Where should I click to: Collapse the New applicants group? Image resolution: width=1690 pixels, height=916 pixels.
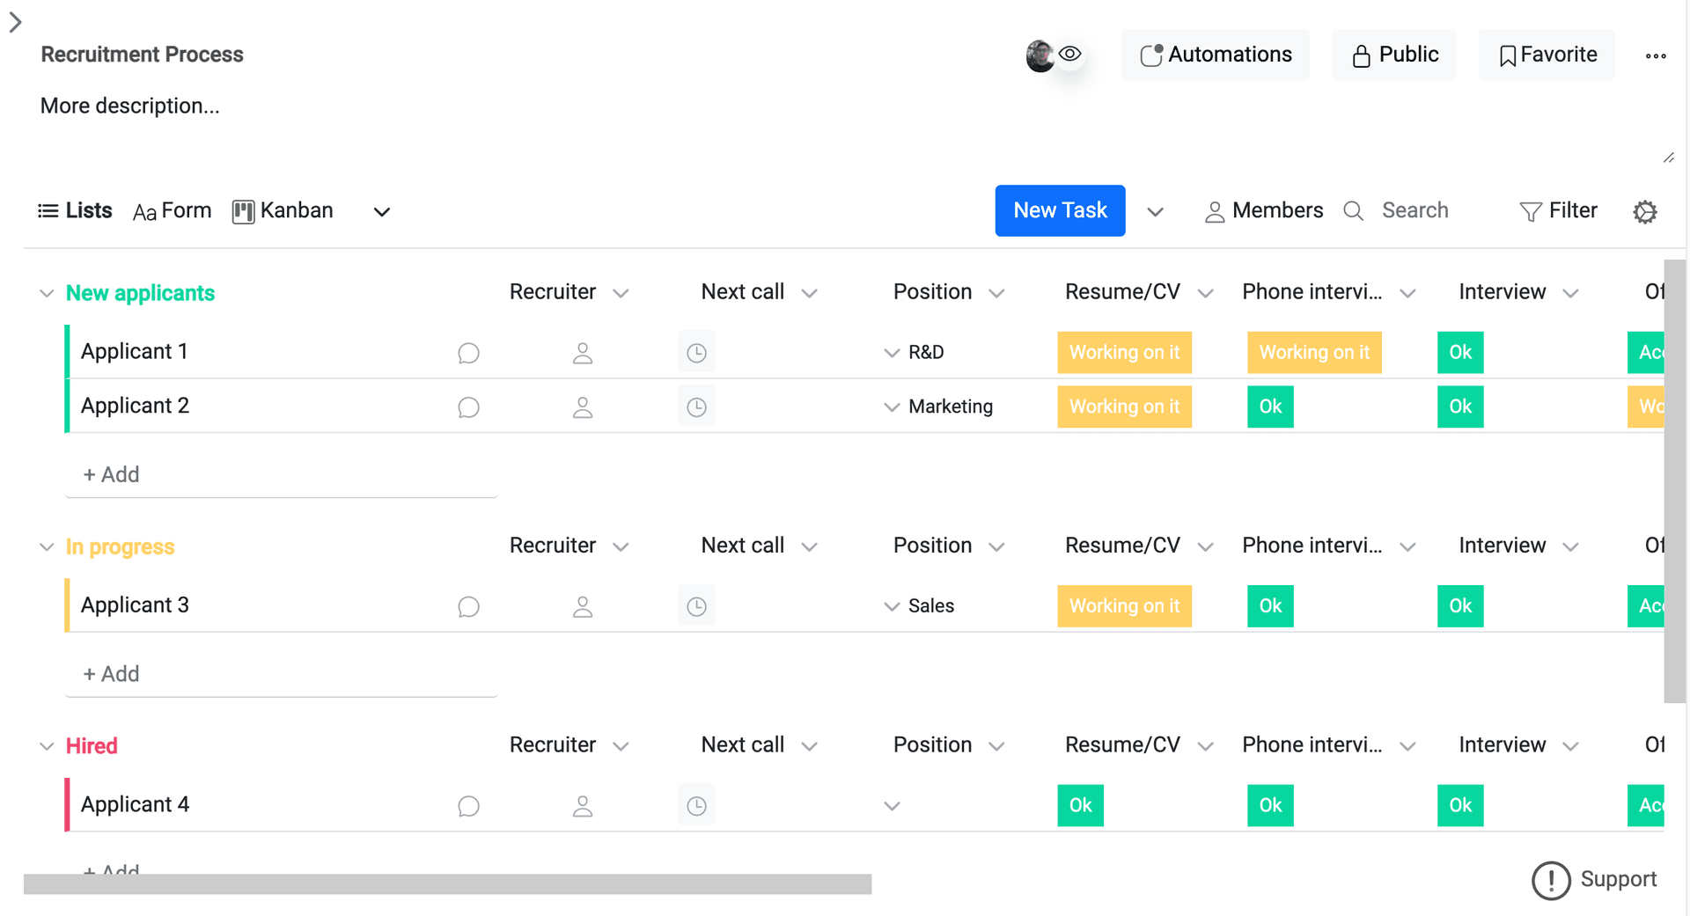click(47, 293)
